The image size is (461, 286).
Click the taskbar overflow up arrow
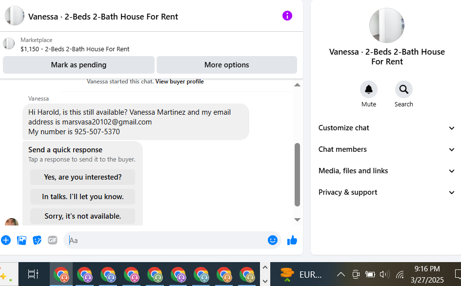[x=265, y=267]
